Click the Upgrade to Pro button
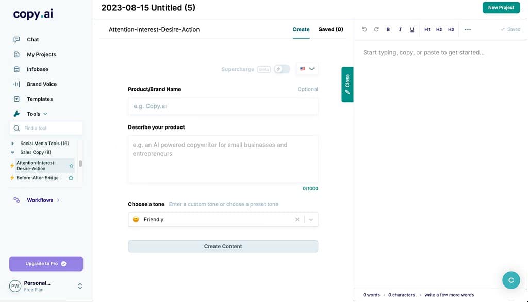 point(46,264)
